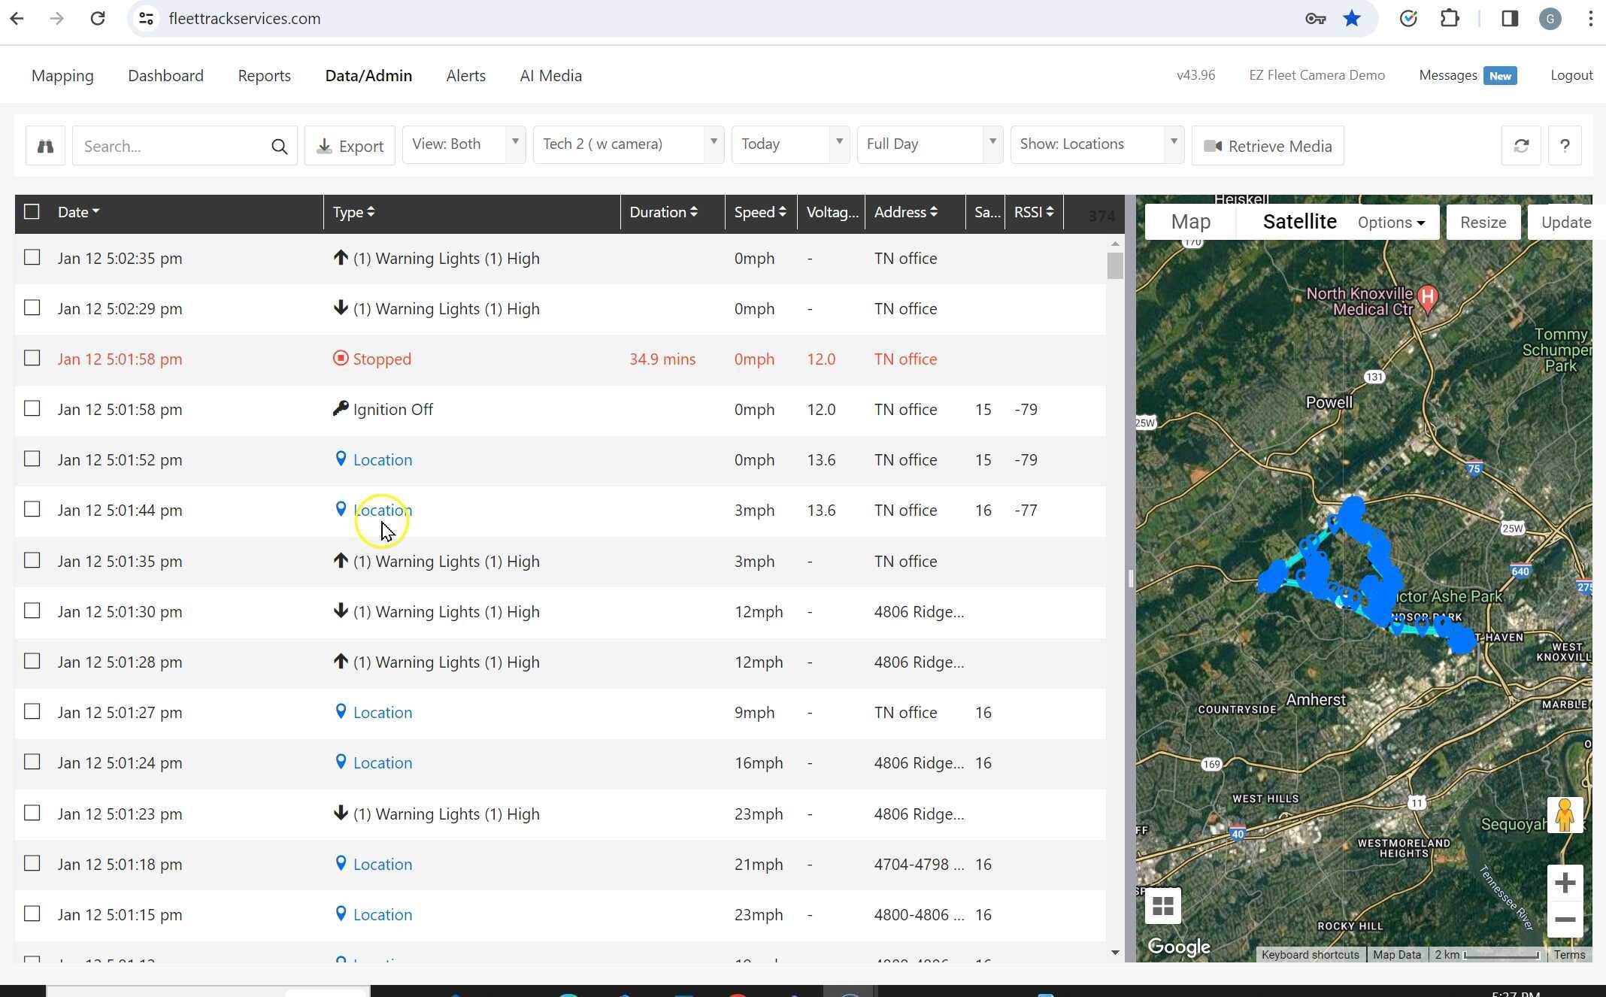Expand the Tech 2 (w camera) dropdown

[628, 144]
